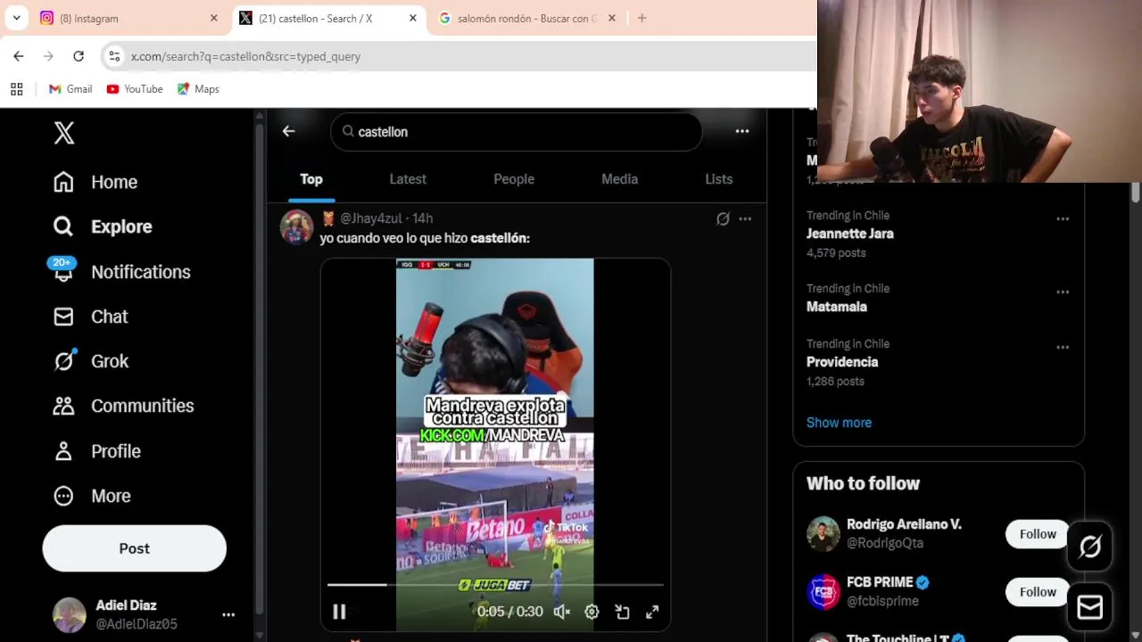Image resolution: width=1142 pixels, height=642 pixels.
Task: Open Home from the sidebar
Action: pos(95,182)
